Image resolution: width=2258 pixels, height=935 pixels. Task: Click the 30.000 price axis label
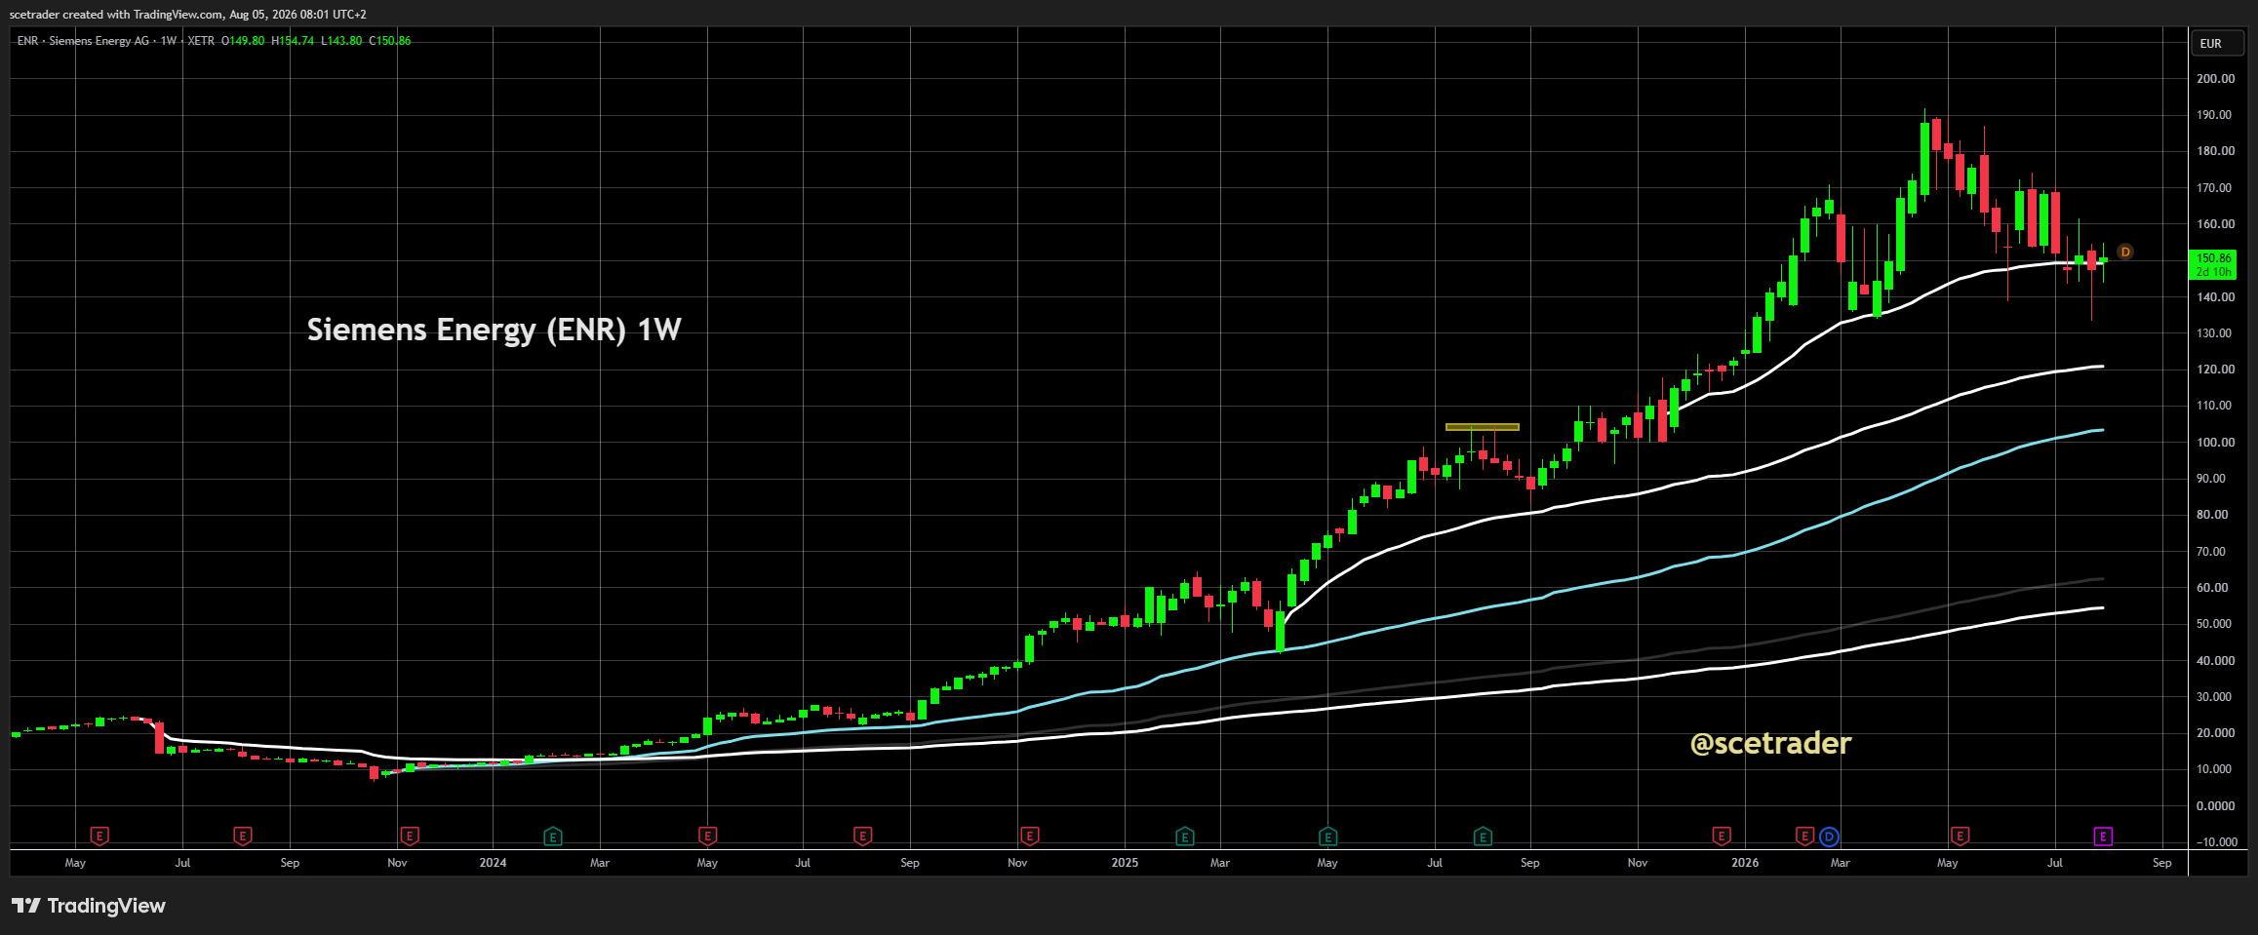2214,697
